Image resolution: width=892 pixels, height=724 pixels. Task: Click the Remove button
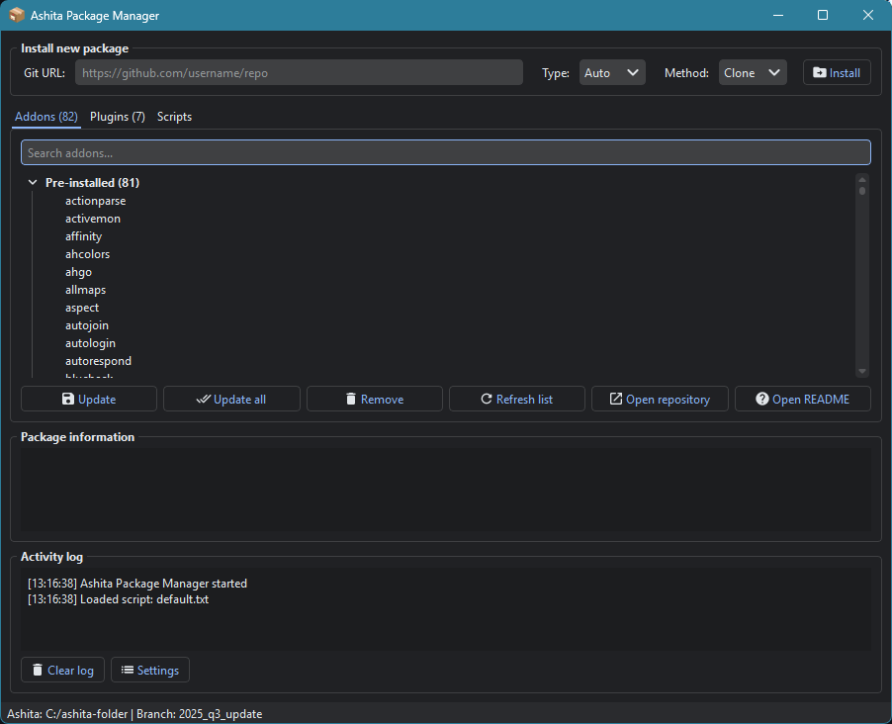(375, 399)
